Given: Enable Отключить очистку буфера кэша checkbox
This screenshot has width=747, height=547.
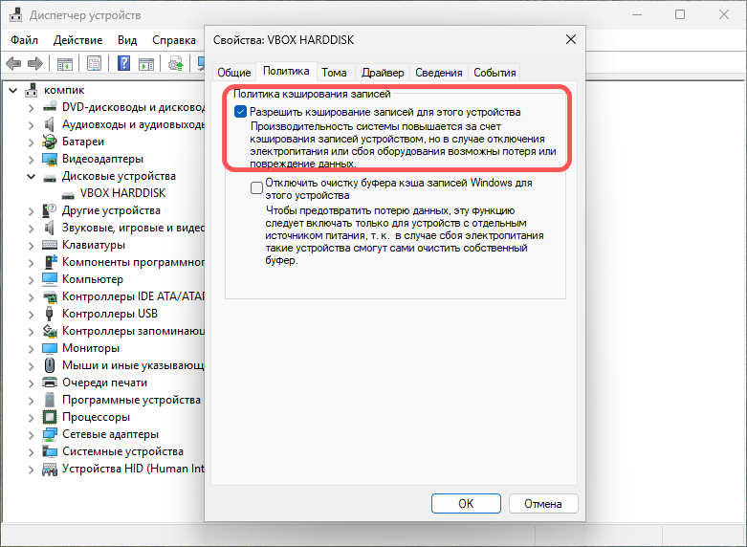Looking at the screenshot, I should pos(256,188).
